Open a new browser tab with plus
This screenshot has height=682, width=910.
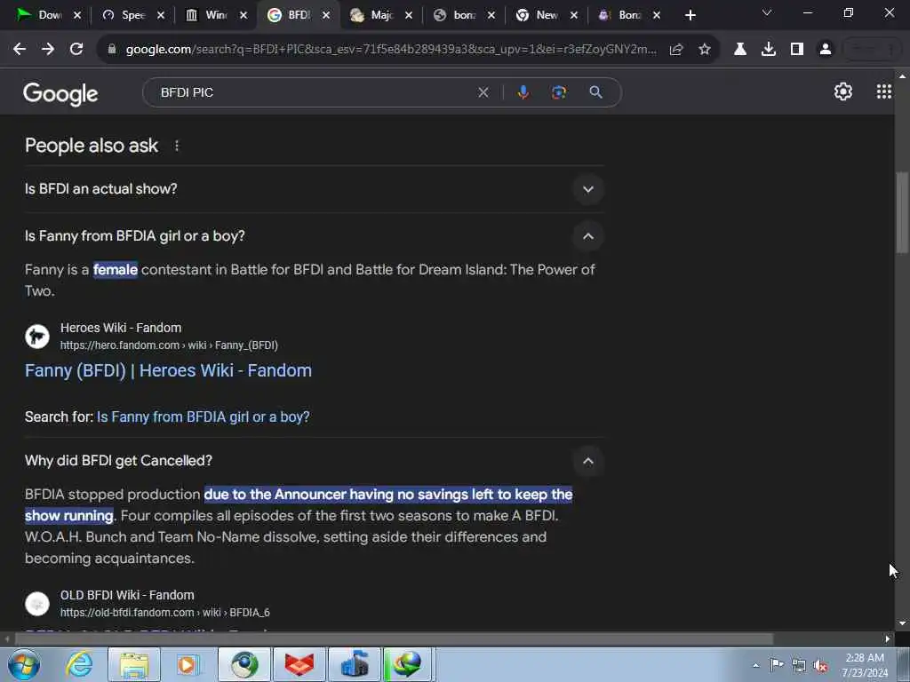690,15
